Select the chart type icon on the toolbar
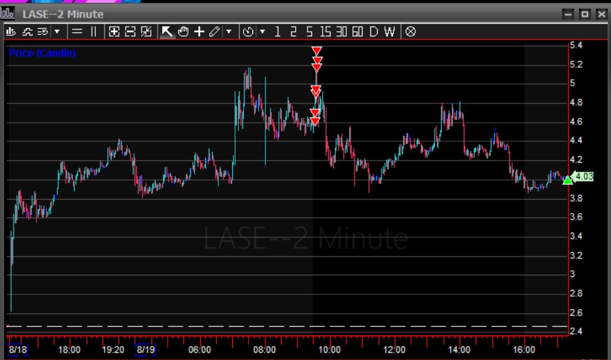Screen dimensions: 611x360 click(10, 32)
